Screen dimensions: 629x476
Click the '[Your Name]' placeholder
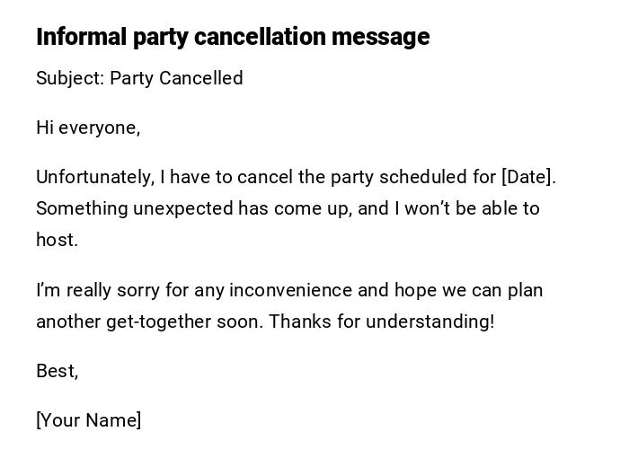click(x=88, y=420)
